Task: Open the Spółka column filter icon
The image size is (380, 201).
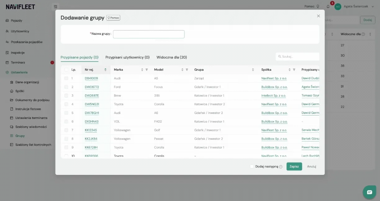Action: pyautogui.click(x=294, y=70)
